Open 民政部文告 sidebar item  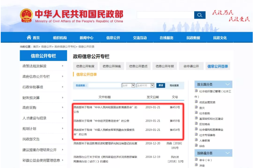pos(31,139)
